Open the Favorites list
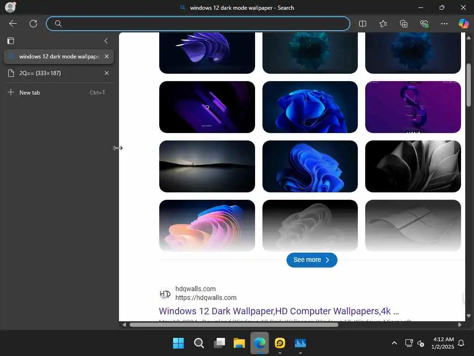This screenshot has height=356, width=474. pos(383,24)
